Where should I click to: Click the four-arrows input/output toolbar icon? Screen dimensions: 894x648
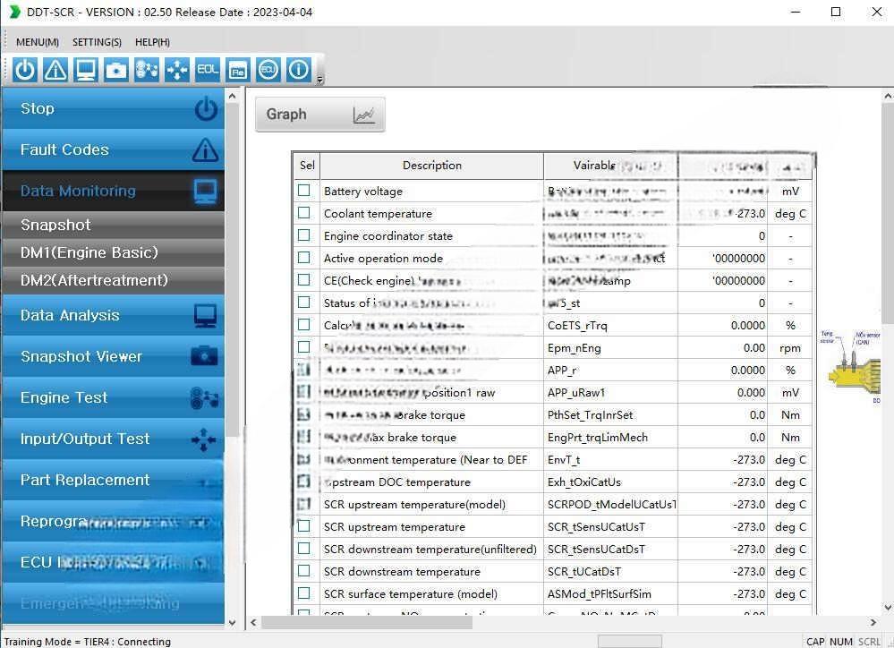(177, 70)
